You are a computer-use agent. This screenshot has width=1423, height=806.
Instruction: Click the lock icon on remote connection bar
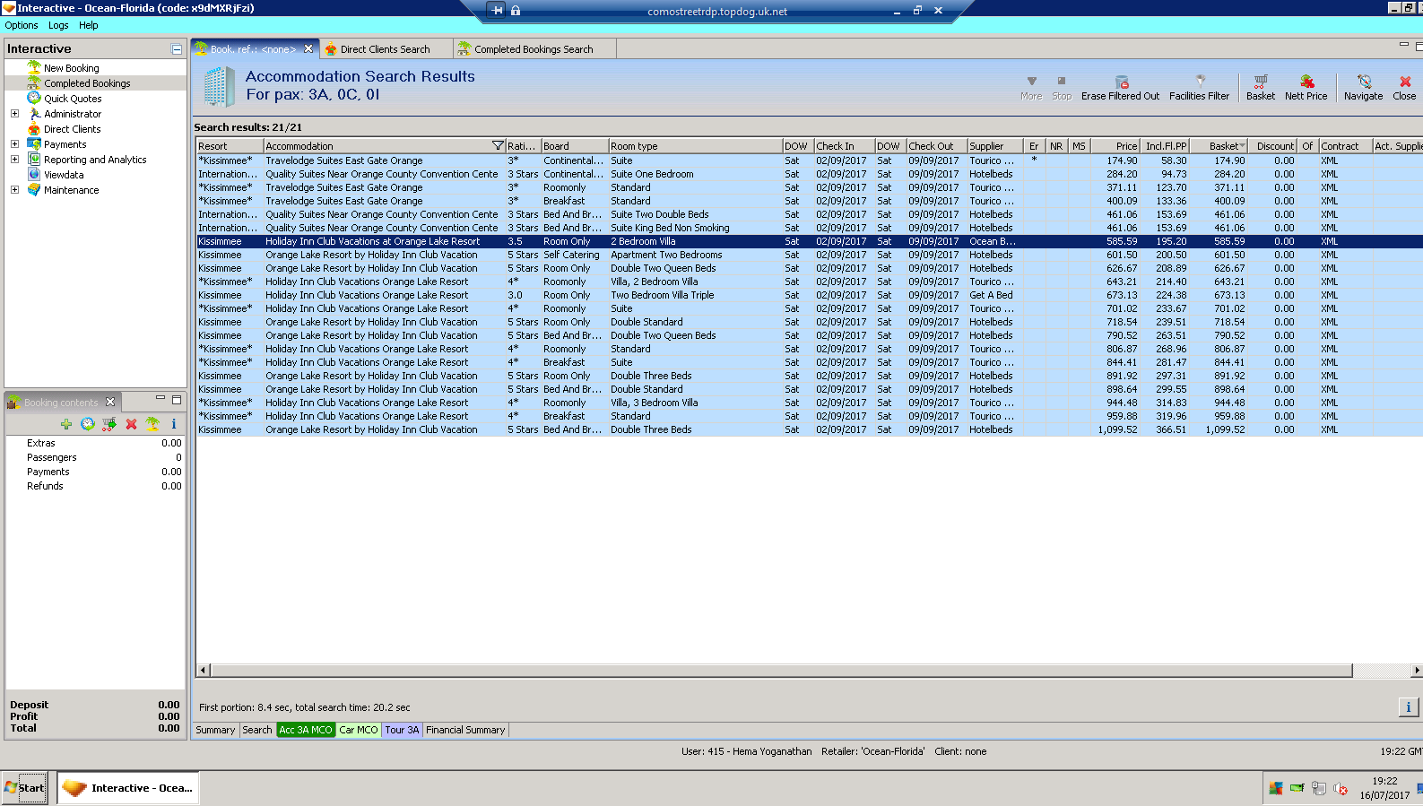[516, 11]
